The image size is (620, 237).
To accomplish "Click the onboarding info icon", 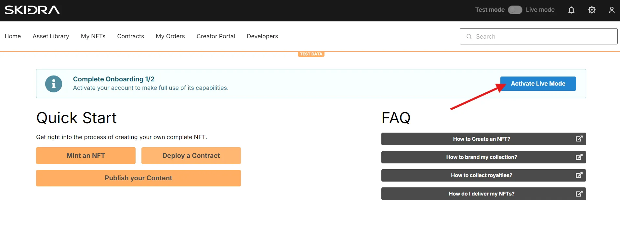I will [54, 84].
